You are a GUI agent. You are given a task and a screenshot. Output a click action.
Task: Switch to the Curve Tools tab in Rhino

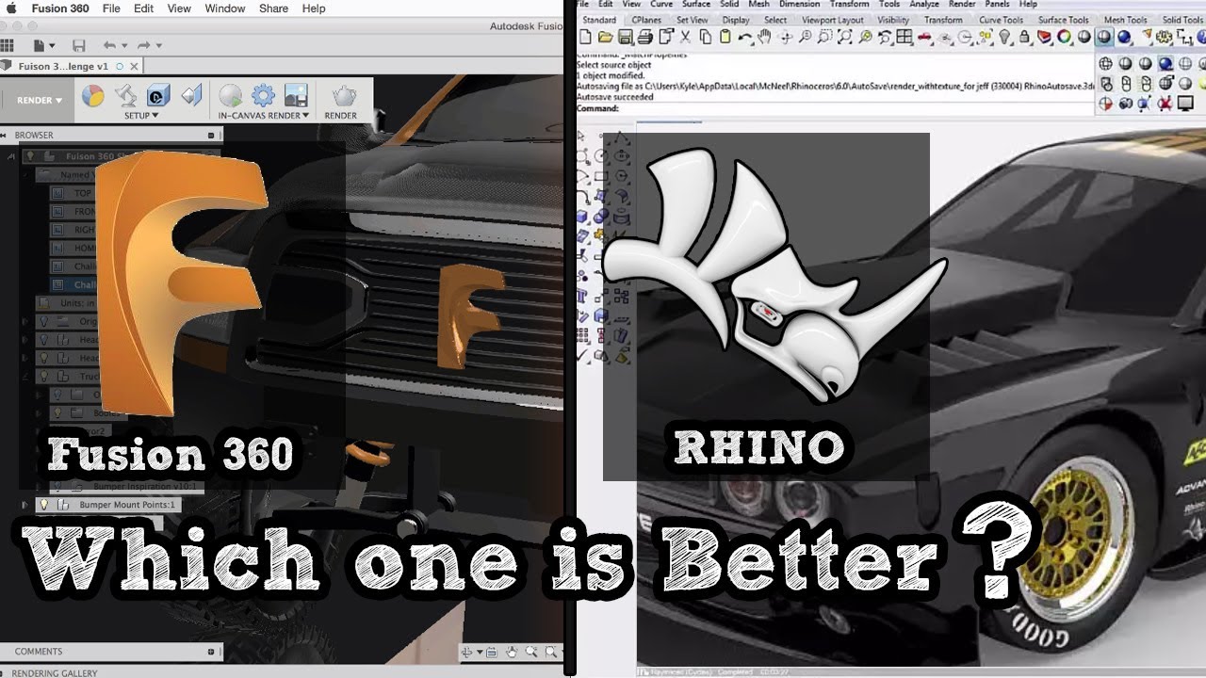click(1001, 20)
